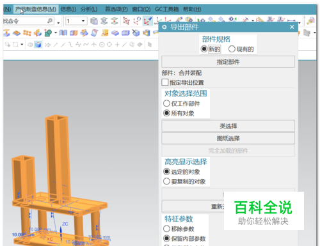Open the 窗口(O) menu

pyautogui.click(x=141, y=10)
